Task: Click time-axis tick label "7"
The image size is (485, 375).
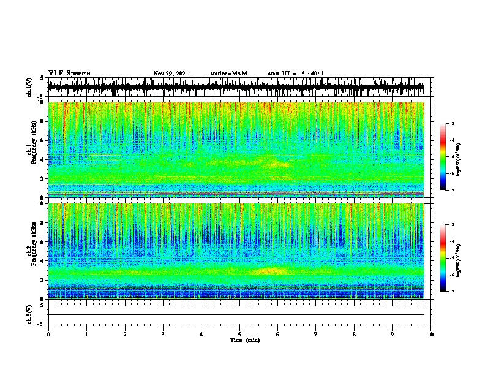Action: point(316,334)
